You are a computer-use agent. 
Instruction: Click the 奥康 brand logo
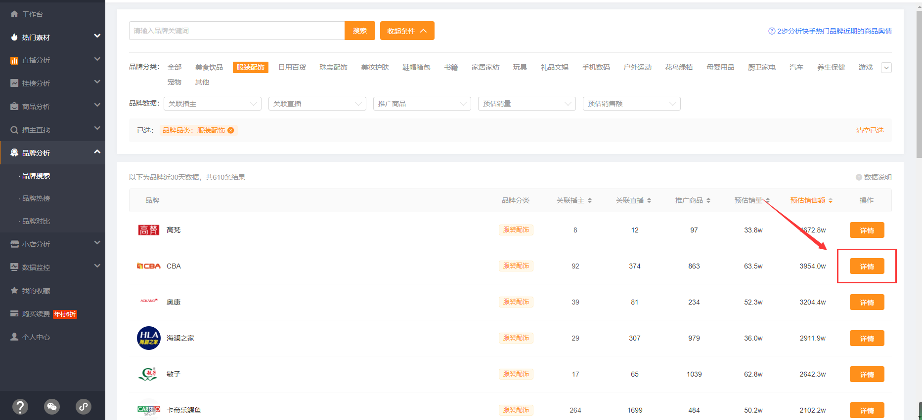(149, 301)
